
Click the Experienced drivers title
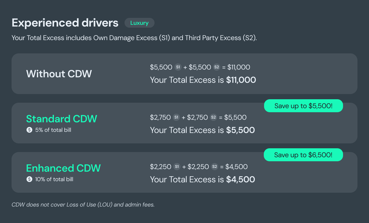tap(65, 23)
